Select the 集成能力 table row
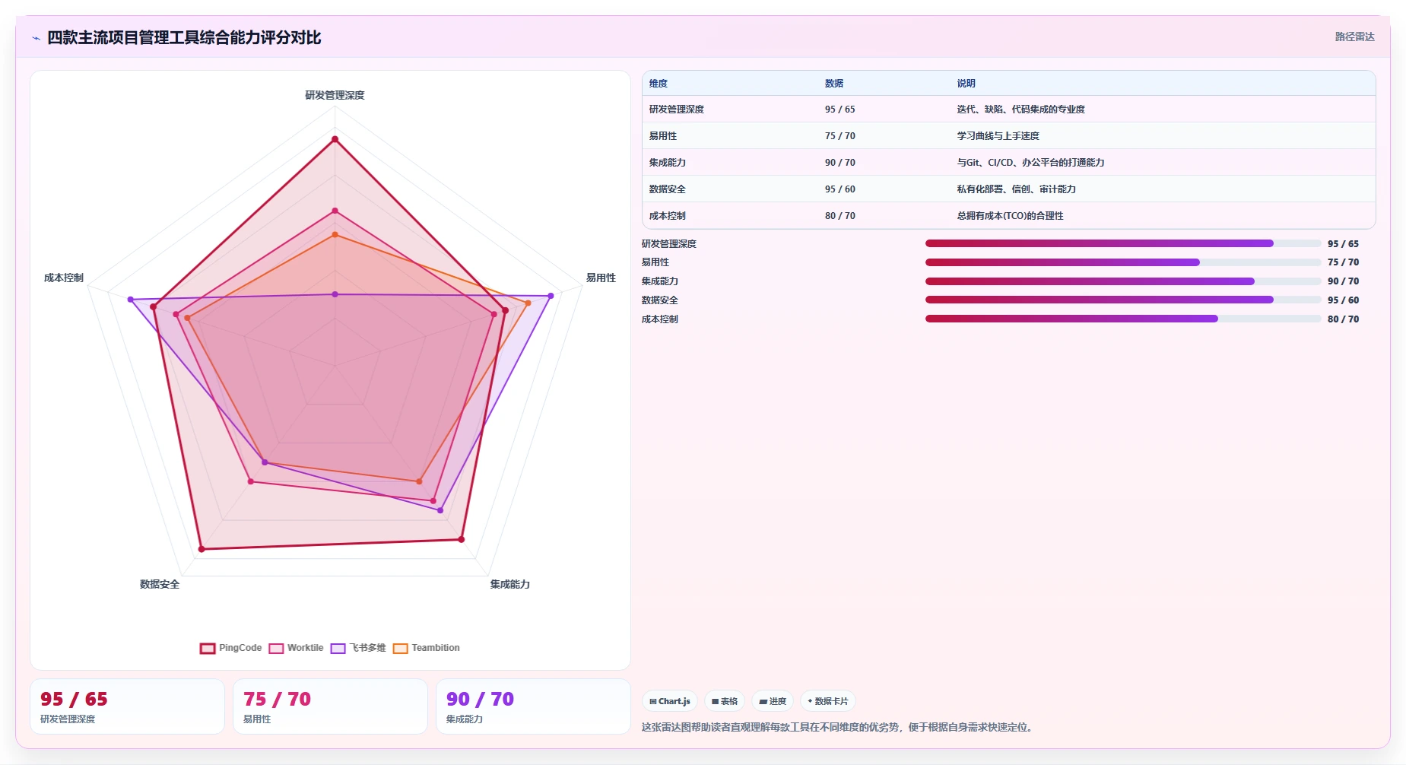The height and width of the screenshot is (765, 1406). [1009, 162]
